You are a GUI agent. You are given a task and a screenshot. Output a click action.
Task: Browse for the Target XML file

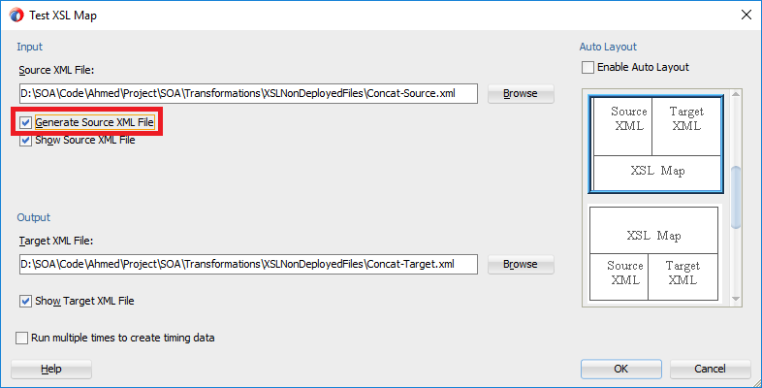tap(520, 264)
